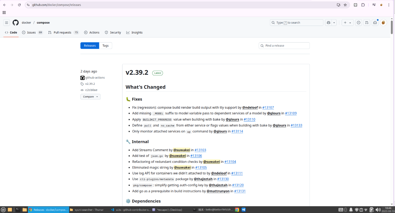The width and height of the screenshot is (395, 213).
Task: Open pull request #13110
Action: [249, 119]
